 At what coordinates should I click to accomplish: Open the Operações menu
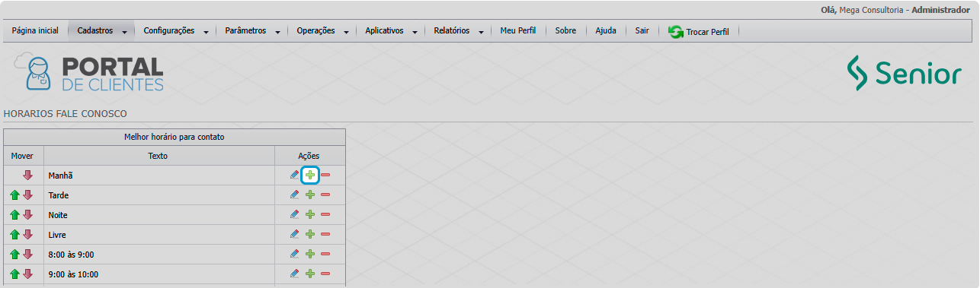pos(315,31)
